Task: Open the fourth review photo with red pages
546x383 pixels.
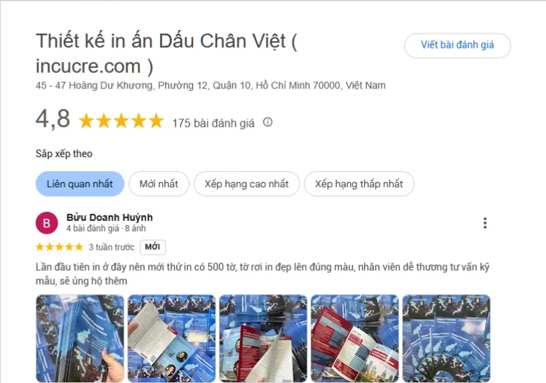Action: click(x=355, y=338)
